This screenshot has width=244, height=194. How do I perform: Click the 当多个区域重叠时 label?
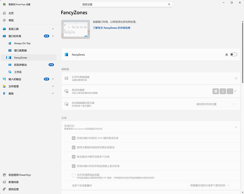82,185
